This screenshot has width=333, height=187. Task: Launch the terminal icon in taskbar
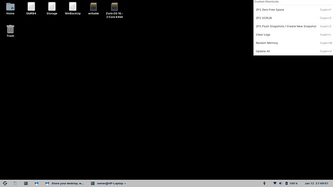click(x=26, y=183)
